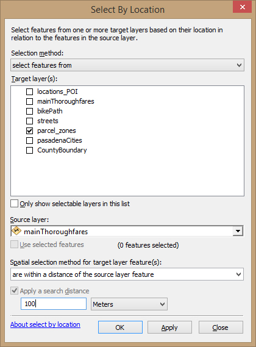Open the Meters distance units dropdown
The height and width of the screenshot is (347, 256).
[x=129, y=304]
